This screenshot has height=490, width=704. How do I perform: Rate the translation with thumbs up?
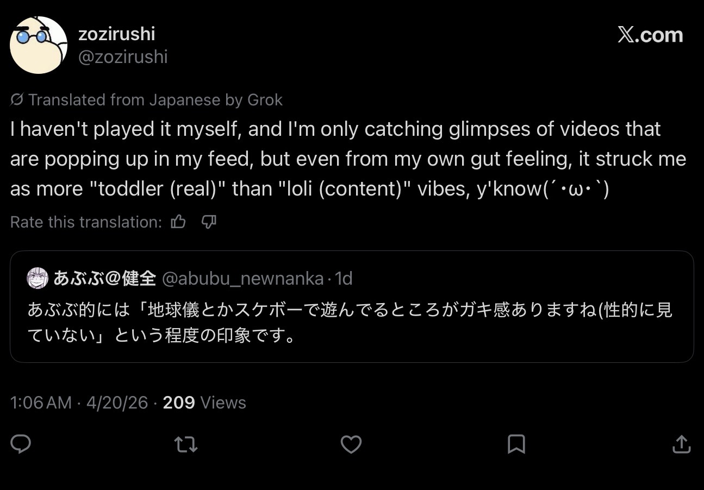[178, 222]
